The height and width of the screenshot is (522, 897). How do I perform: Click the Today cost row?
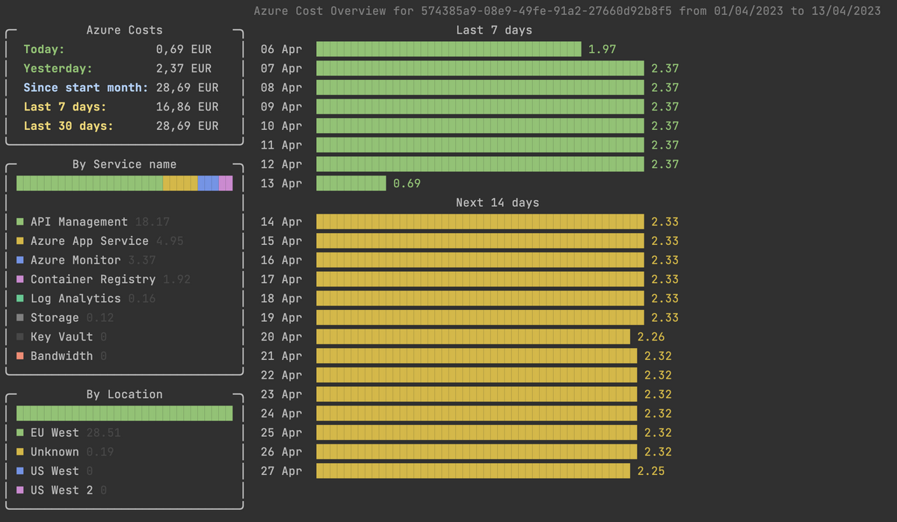coord(117,49)
